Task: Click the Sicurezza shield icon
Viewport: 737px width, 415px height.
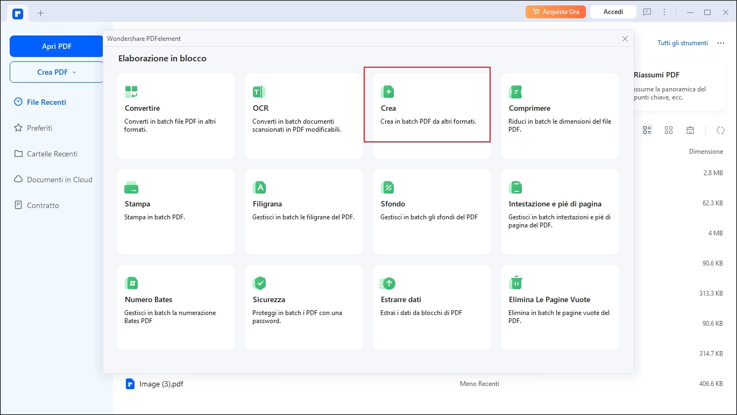Action: [x=259, y=283]
